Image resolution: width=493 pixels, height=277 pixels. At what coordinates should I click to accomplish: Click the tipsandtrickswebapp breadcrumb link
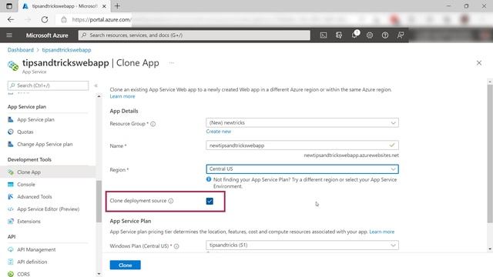[67, 50]
